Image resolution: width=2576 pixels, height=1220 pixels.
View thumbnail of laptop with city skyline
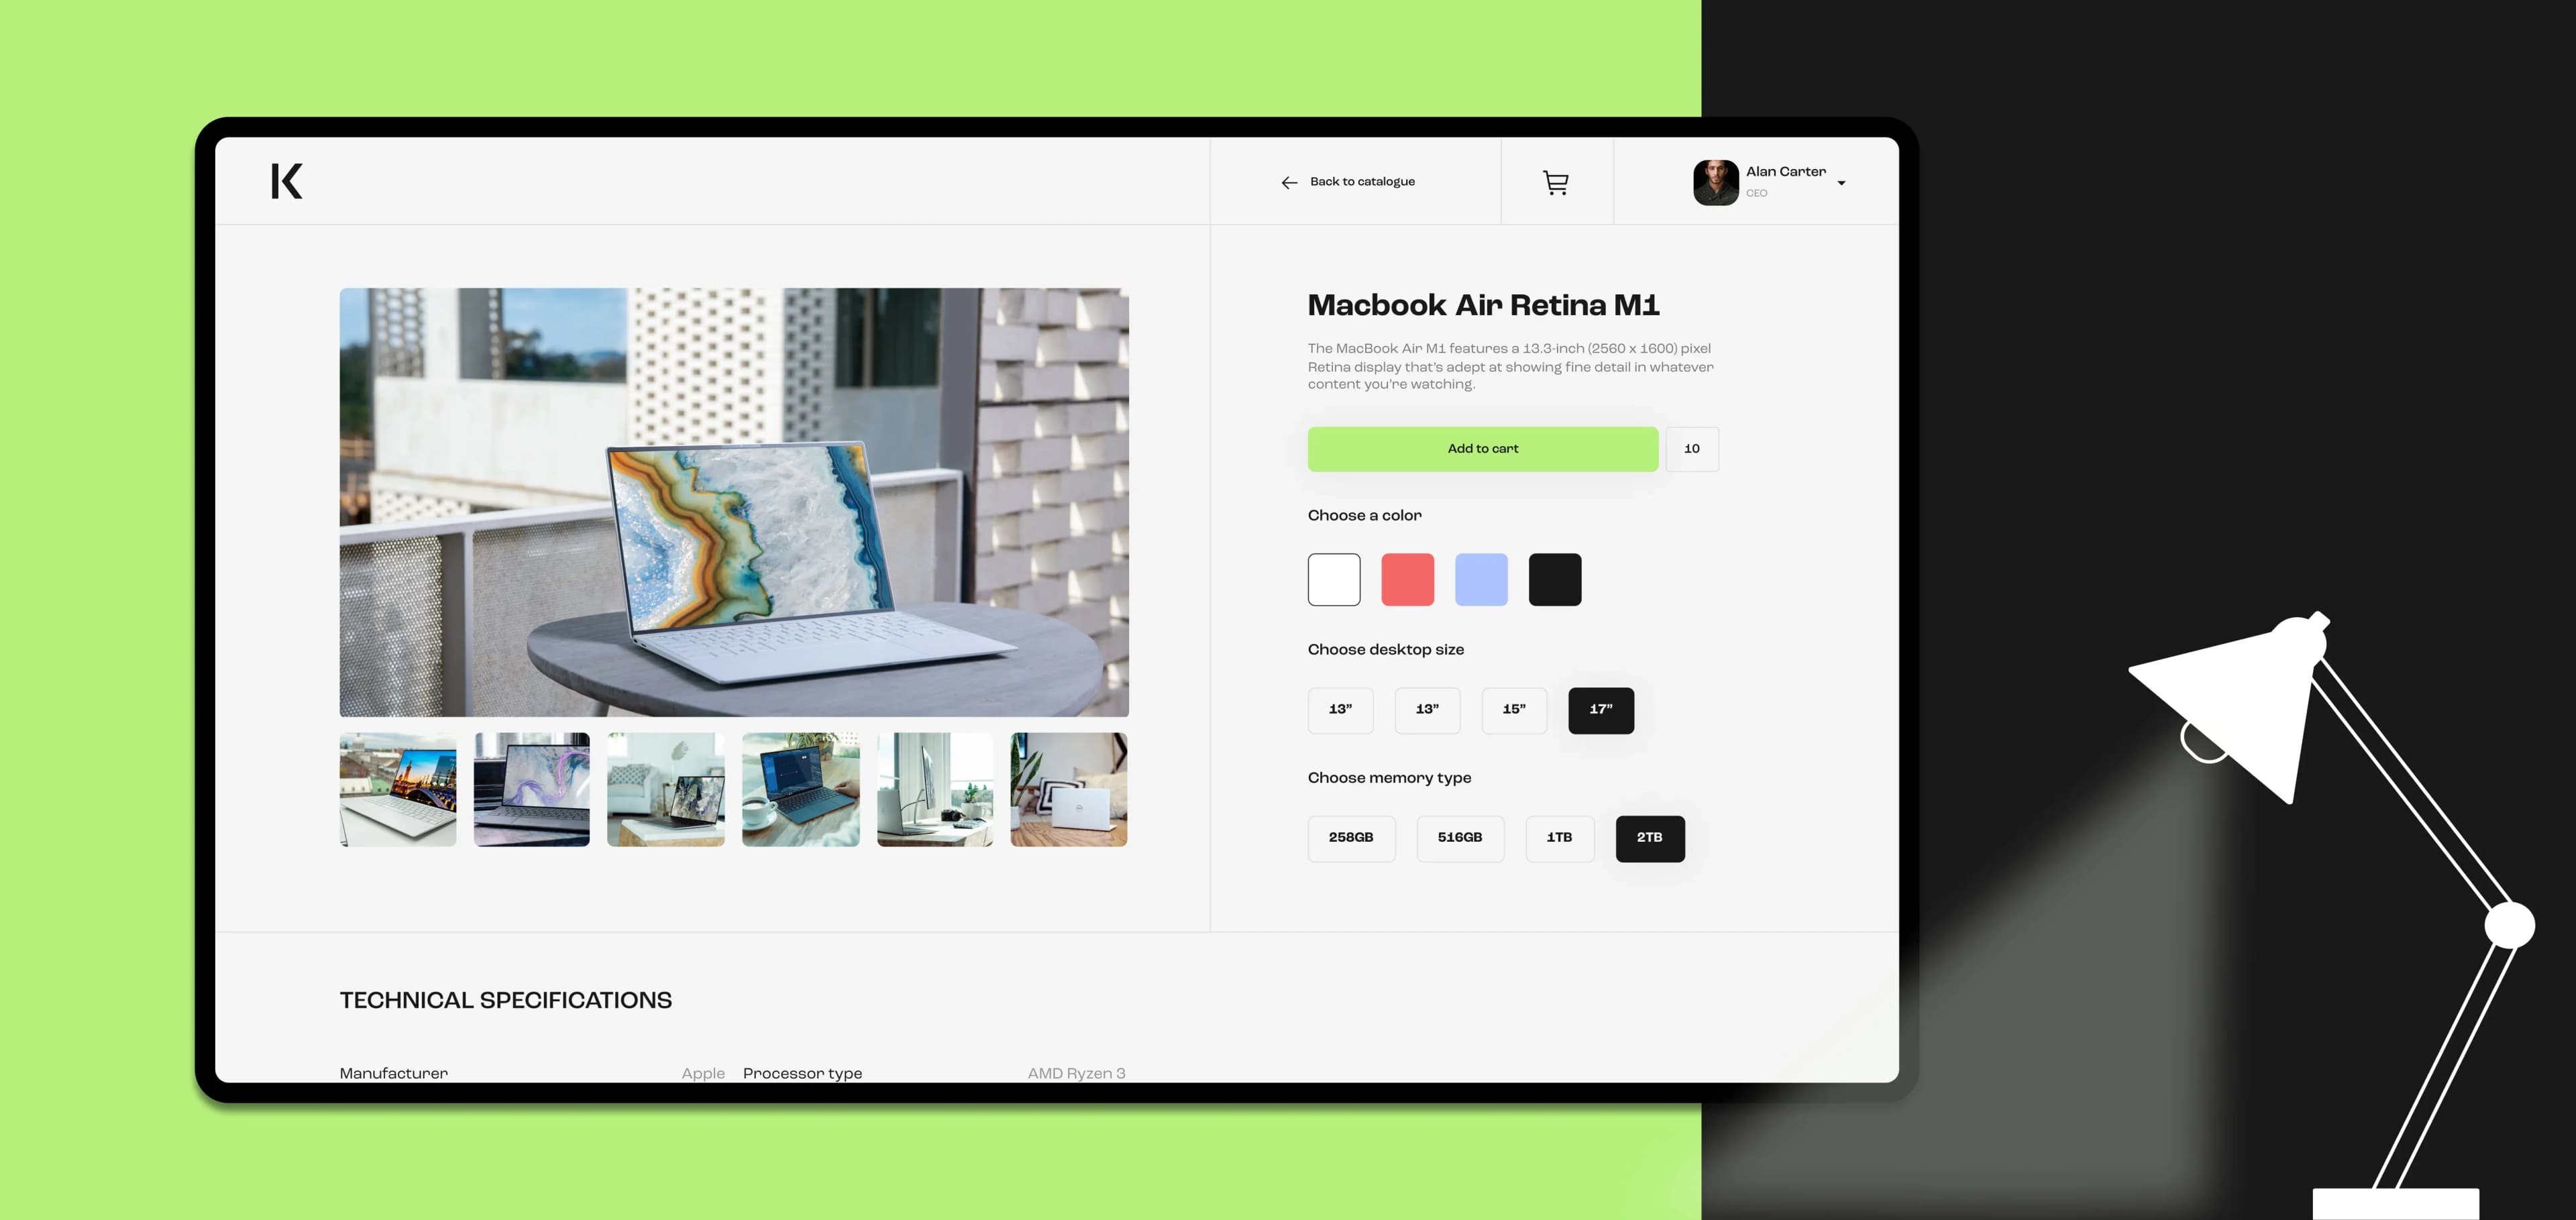[398, 789]
